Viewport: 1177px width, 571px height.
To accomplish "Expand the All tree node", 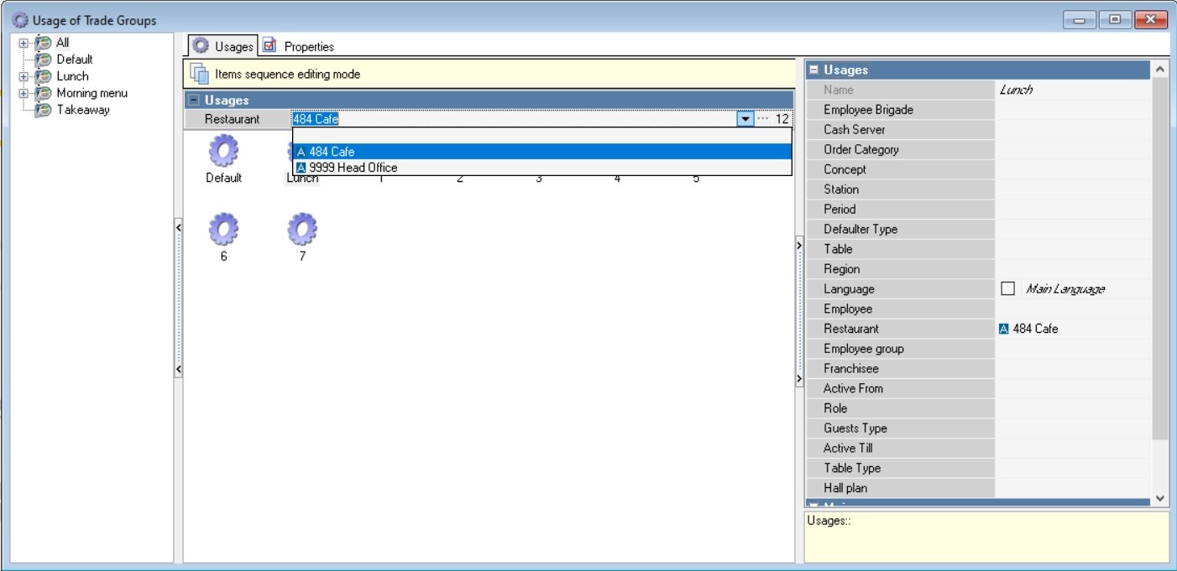I will [x=24, y=43].
